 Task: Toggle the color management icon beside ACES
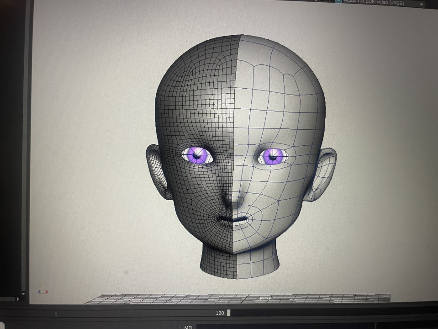click(x=338, y=1)
